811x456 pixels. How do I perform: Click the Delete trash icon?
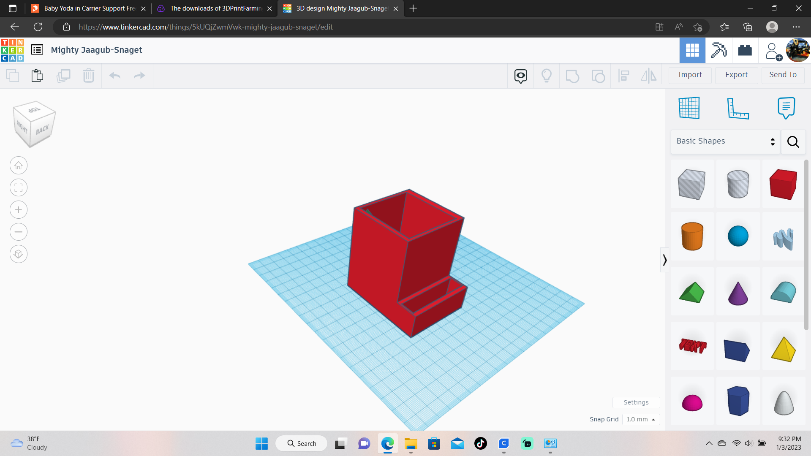(89, 76)
